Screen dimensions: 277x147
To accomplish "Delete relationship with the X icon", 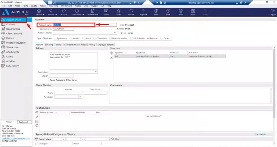I will click(x=37, y=121).
